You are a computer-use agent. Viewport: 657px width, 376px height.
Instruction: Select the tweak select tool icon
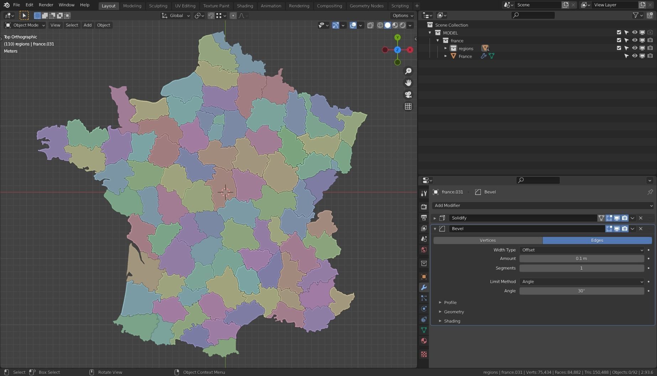[x=24, y=15]
